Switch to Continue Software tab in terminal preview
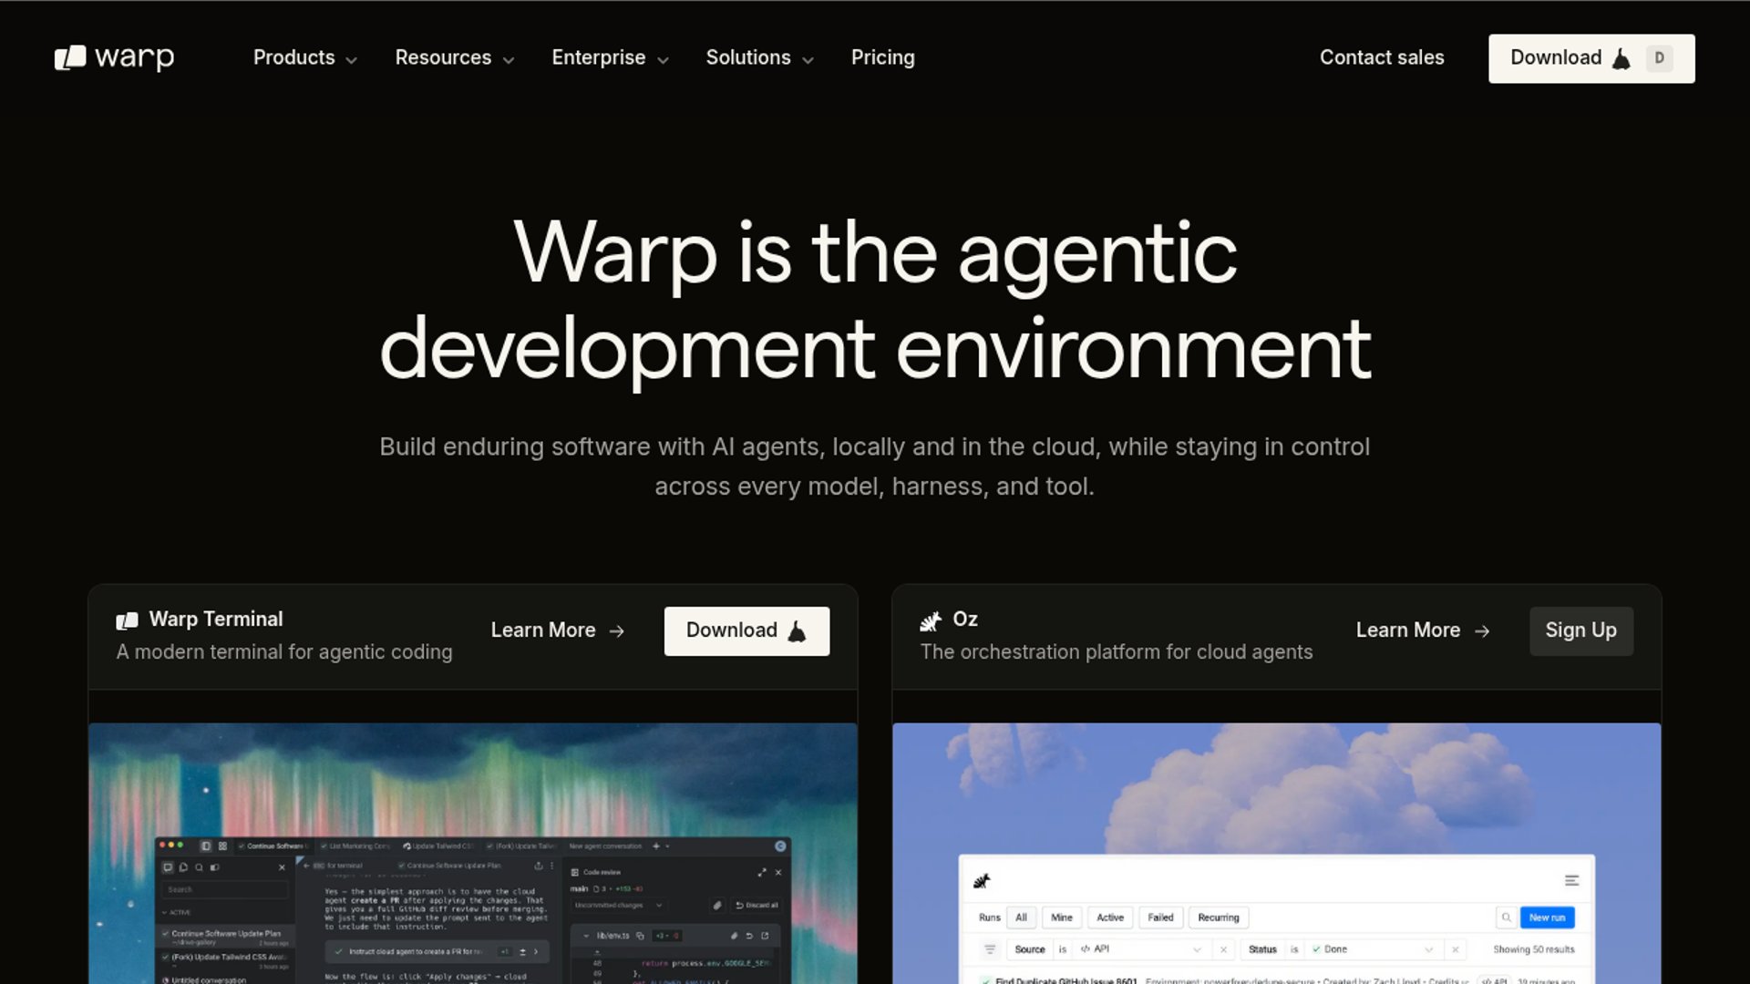Image resolution: width=1750 pixels, height=984 pixels. [274, 846]
